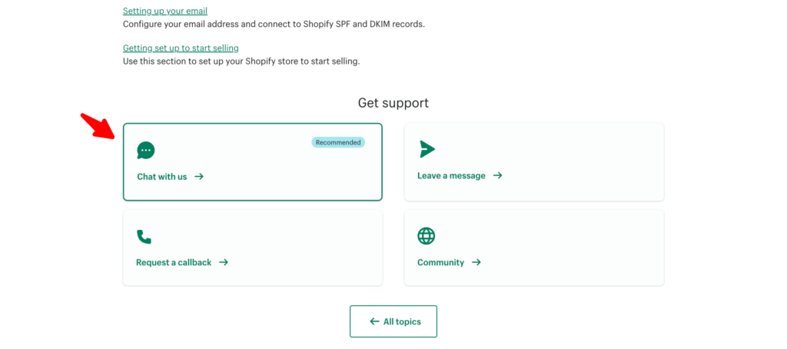Click the globe Community icon
787x349 pixels.
[x=426, y=236]
